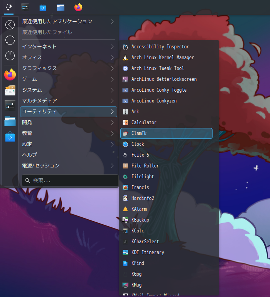The image size is (270, 297).
Task: Launch KFind from utilities list
Action: 167,263
